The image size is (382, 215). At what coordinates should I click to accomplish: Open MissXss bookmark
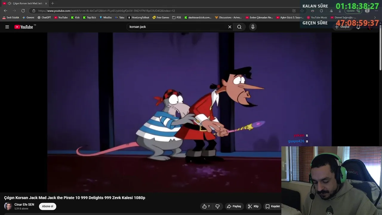(x=106, y=17)
